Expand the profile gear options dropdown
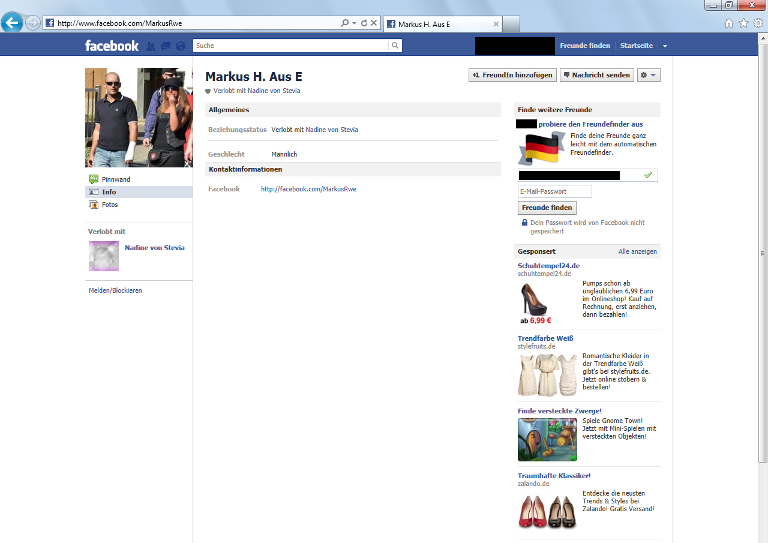768x543 pixels. pyautogui.click(x=649, y=75)
